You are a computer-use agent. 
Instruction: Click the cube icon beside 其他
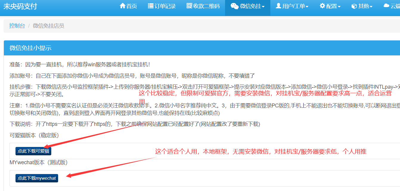tap(354, 6)
